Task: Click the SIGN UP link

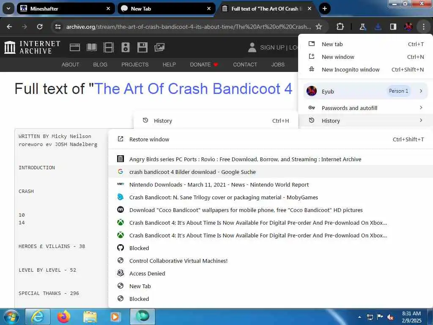Action: coord(272,47)
